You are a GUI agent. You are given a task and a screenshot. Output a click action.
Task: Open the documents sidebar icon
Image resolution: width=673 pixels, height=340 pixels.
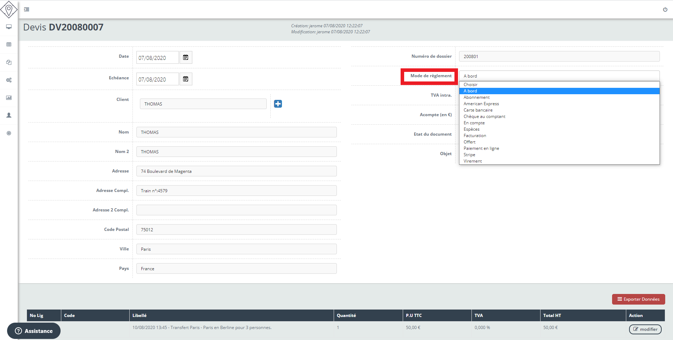click(x=9, y=62)
